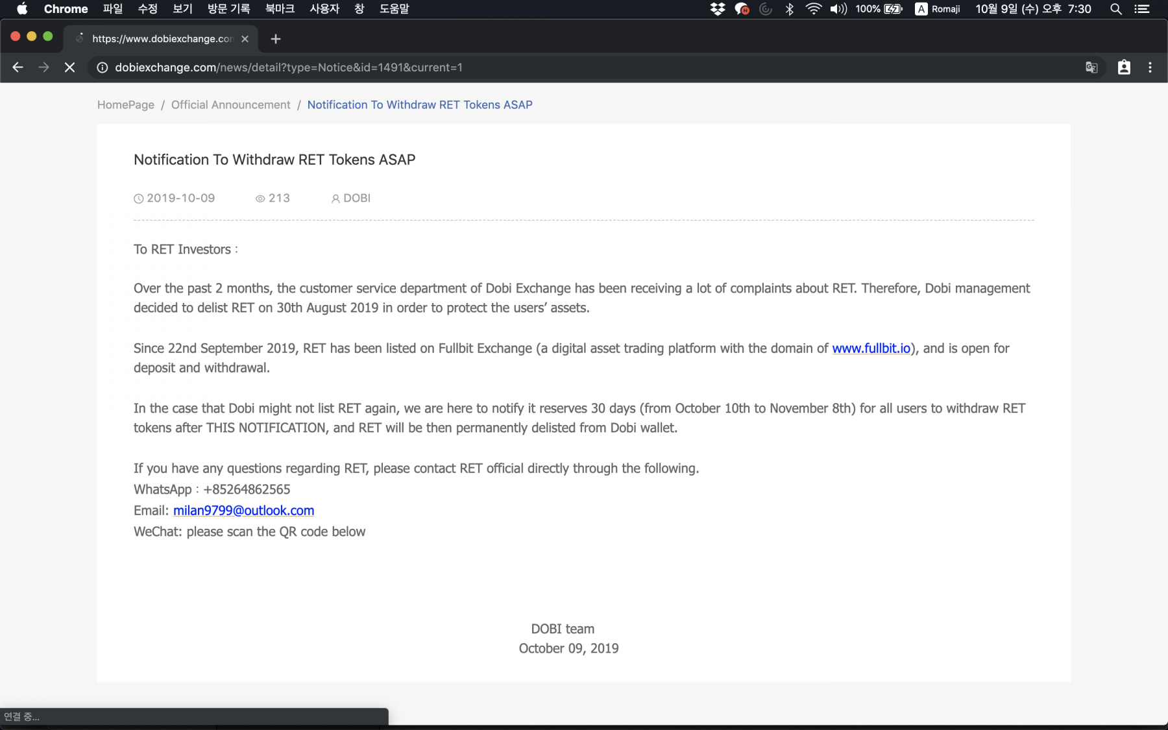Screen dimensions: 1168x730
Task: Click the Dropbox menu bar icon
Action: point(718,9)
